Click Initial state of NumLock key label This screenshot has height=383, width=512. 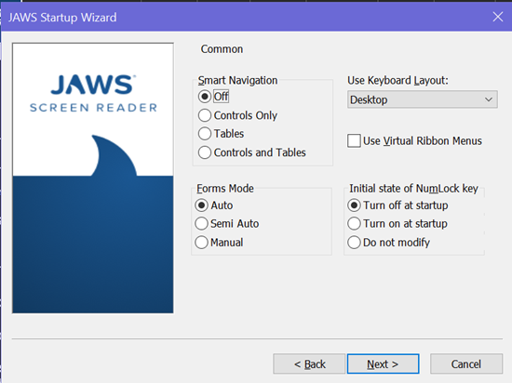(413, 189)
